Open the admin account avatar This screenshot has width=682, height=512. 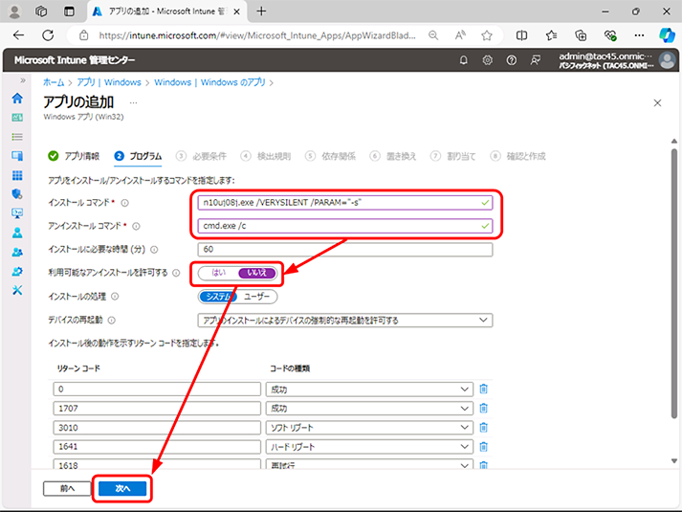tap(667, 60)
